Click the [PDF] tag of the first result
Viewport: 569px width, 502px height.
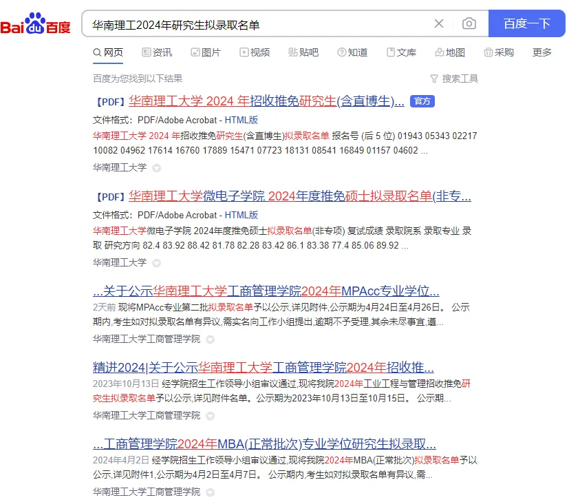coord(110,102)
